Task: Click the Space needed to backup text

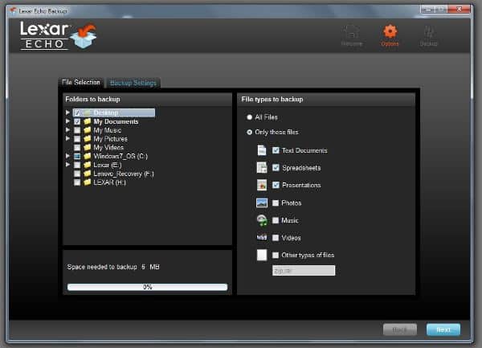Action: [113, 267]
